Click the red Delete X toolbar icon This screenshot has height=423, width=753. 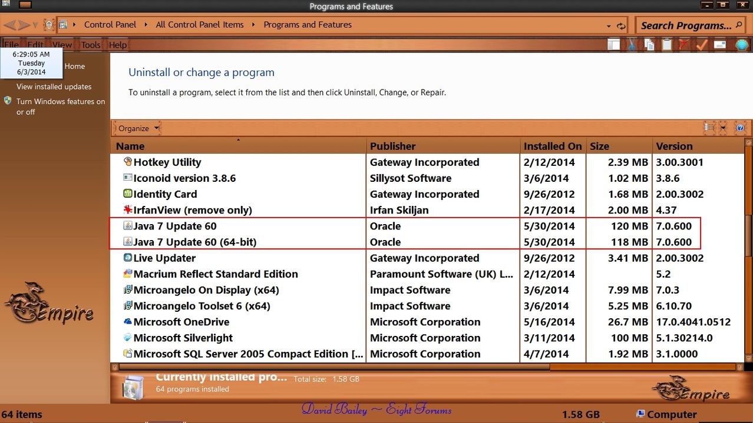(684, 44)
